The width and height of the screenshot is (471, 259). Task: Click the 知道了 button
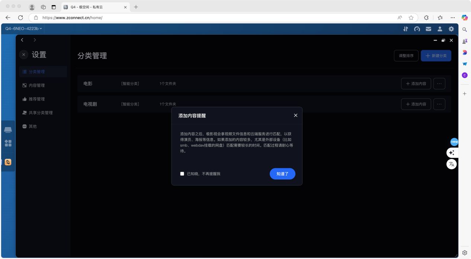(x=282, y=174)
